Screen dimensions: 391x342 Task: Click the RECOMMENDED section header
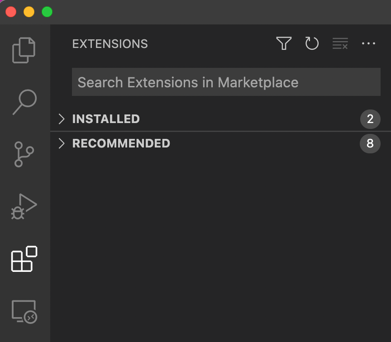(x=121, y=143)
